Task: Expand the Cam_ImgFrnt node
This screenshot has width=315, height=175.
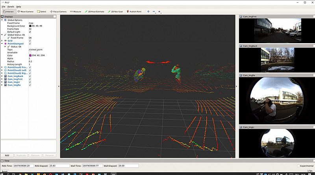Action: tap(2, 79)
